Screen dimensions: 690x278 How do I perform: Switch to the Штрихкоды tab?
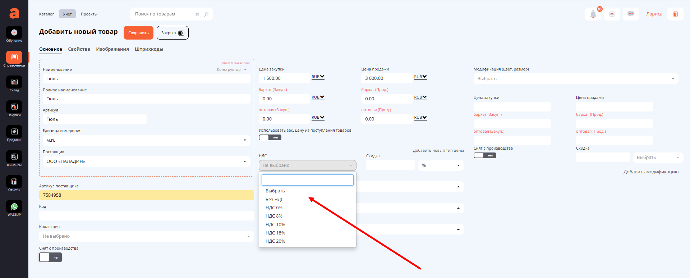(x=149, y=49)
